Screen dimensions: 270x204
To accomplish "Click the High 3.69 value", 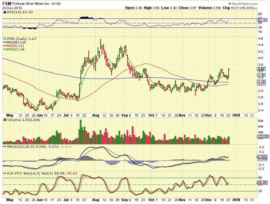I will tap(152, 8).
